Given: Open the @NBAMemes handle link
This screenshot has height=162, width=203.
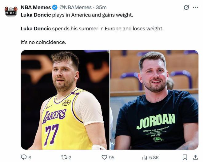Looking at the screenshot, I should 75,7.
